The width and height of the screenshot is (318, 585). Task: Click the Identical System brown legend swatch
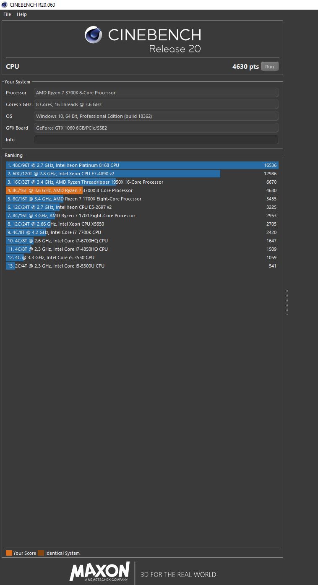(x=41, y=553)
